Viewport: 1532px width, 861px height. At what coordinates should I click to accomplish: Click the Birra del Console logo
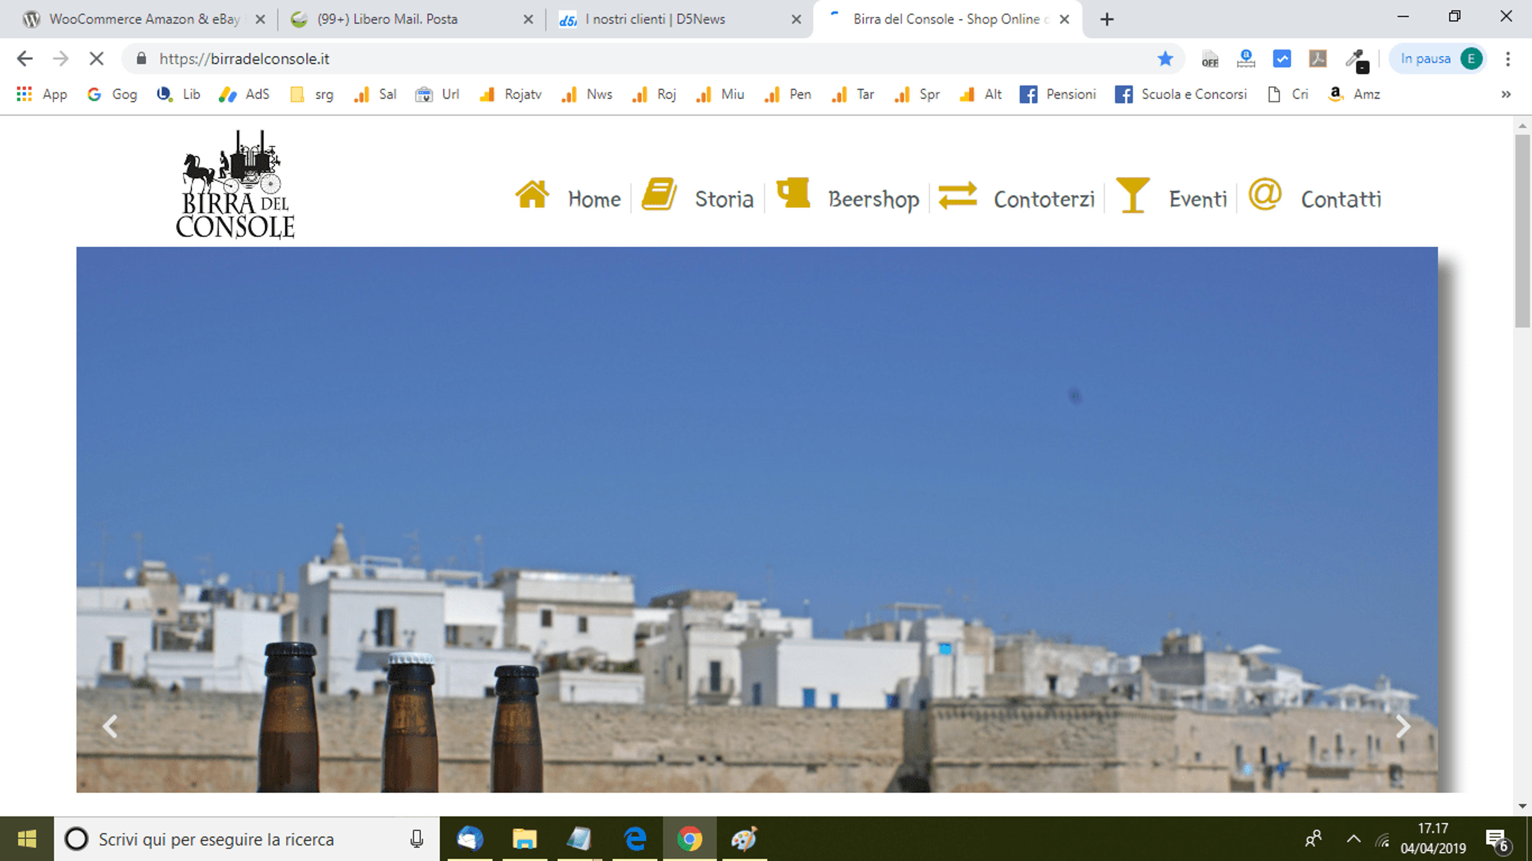pyautogui.click(x=235, y=184)
